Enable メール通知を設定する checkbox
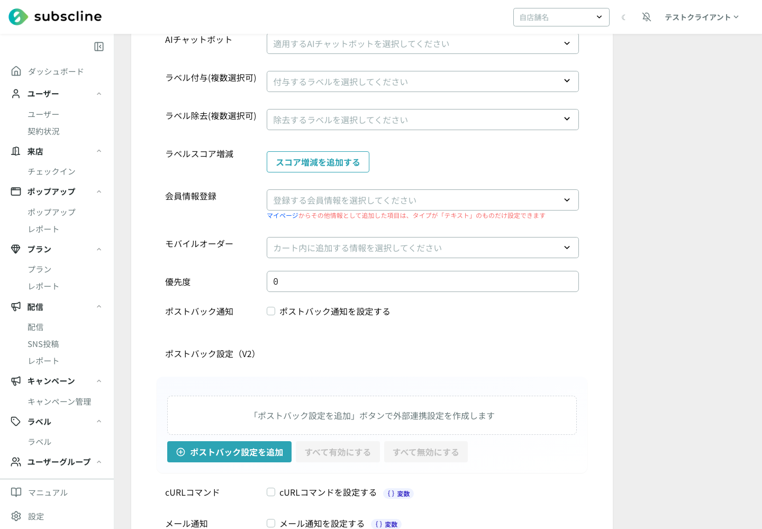The height and width of the screenshot is (529, 762). (271, 523)
